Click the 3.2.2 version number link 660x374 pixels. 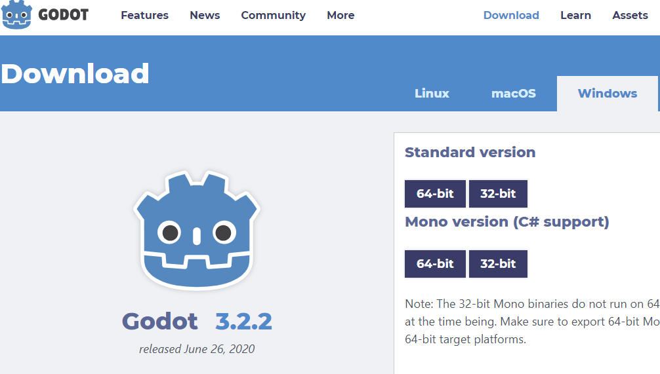243,322
